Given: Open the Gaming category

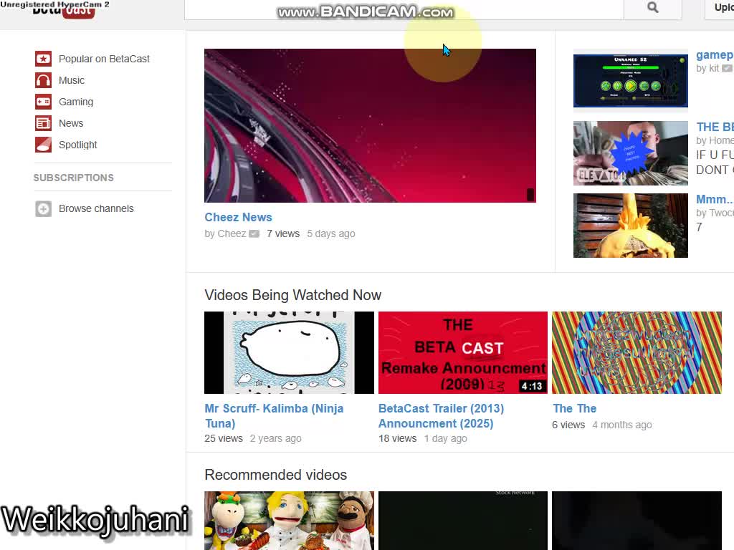Looking at the screenshot, I should [76, 102].
